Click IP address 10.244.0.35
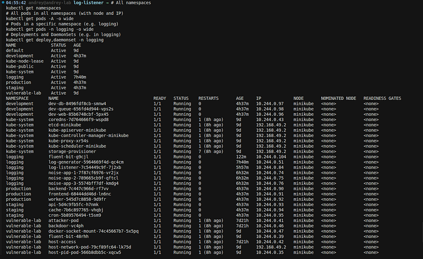The height and width of the screenshot is (259, 423). coord(270,253)
